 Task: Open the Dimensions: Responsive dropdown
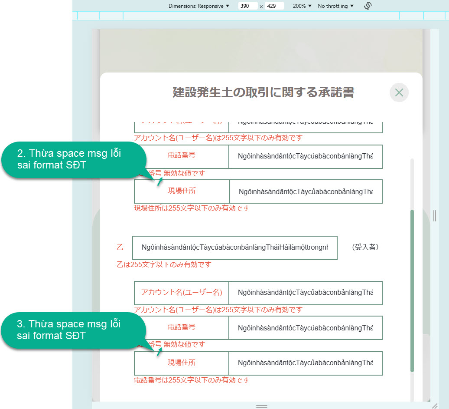point(199,6)
